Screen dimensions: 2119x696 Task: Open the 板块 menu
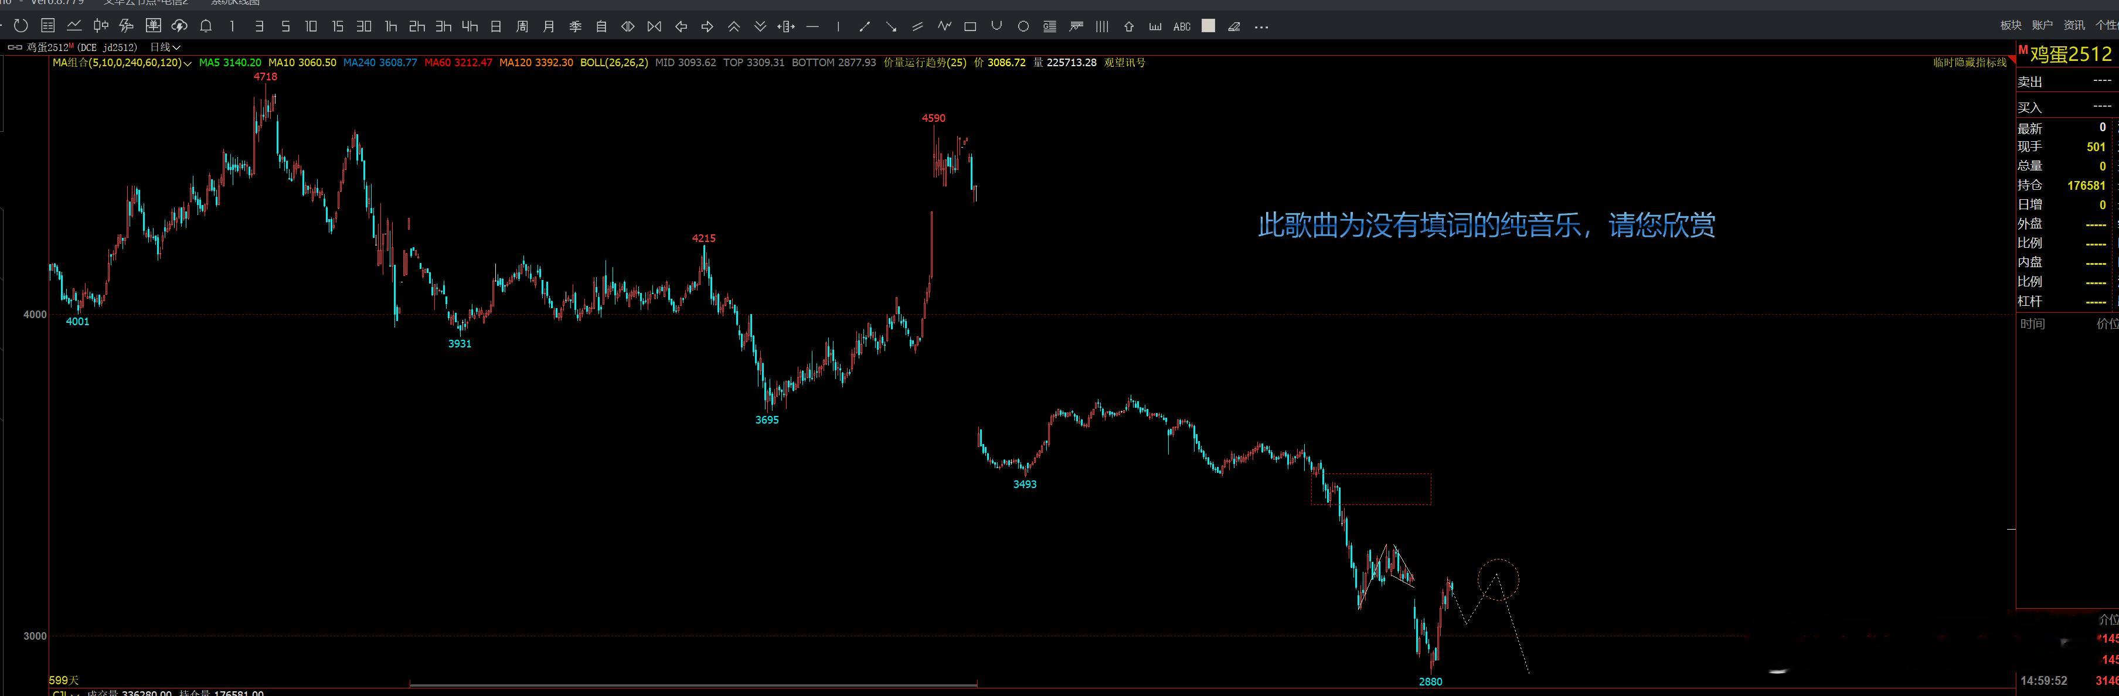pos(2011,25)
